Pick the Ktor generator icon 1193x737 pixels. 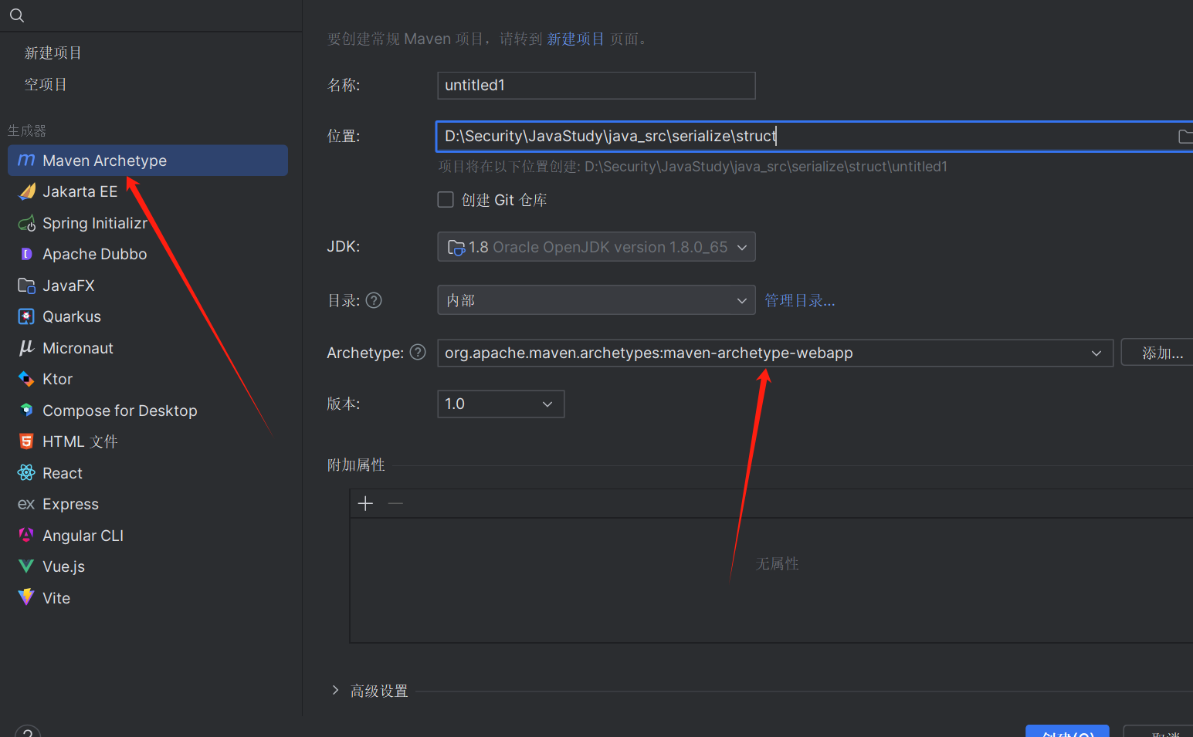click(x=26, y=379)
